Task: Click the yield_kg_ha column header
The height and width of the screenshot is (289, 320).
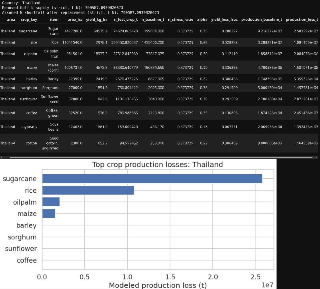Action: coord(96,19)
